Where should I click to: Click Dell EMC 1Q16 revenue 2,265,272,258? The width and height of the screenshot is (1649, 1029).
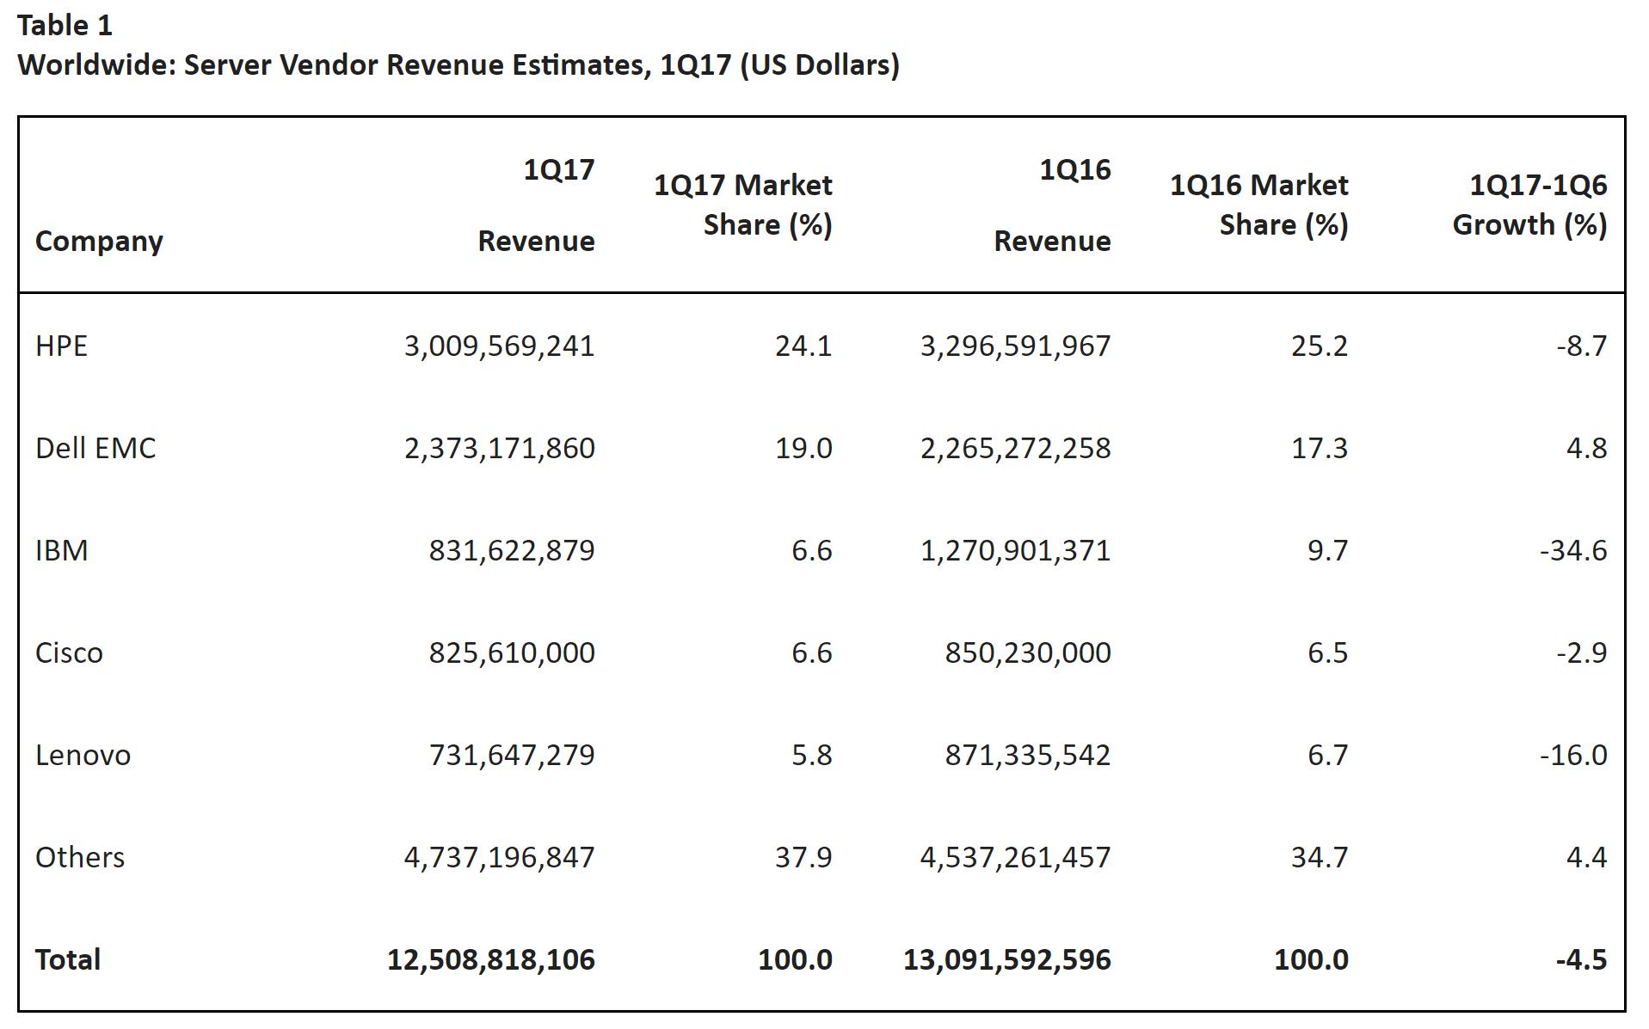click(1015, 449)
